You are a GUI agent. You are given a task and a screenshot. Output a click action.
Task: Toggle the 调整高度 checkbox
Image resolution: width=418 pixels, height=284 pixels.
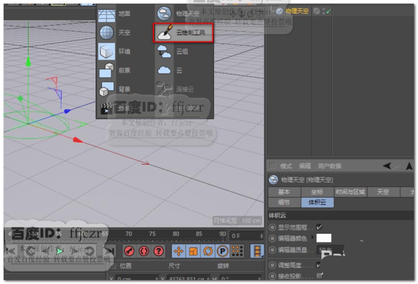click(319, 265)
